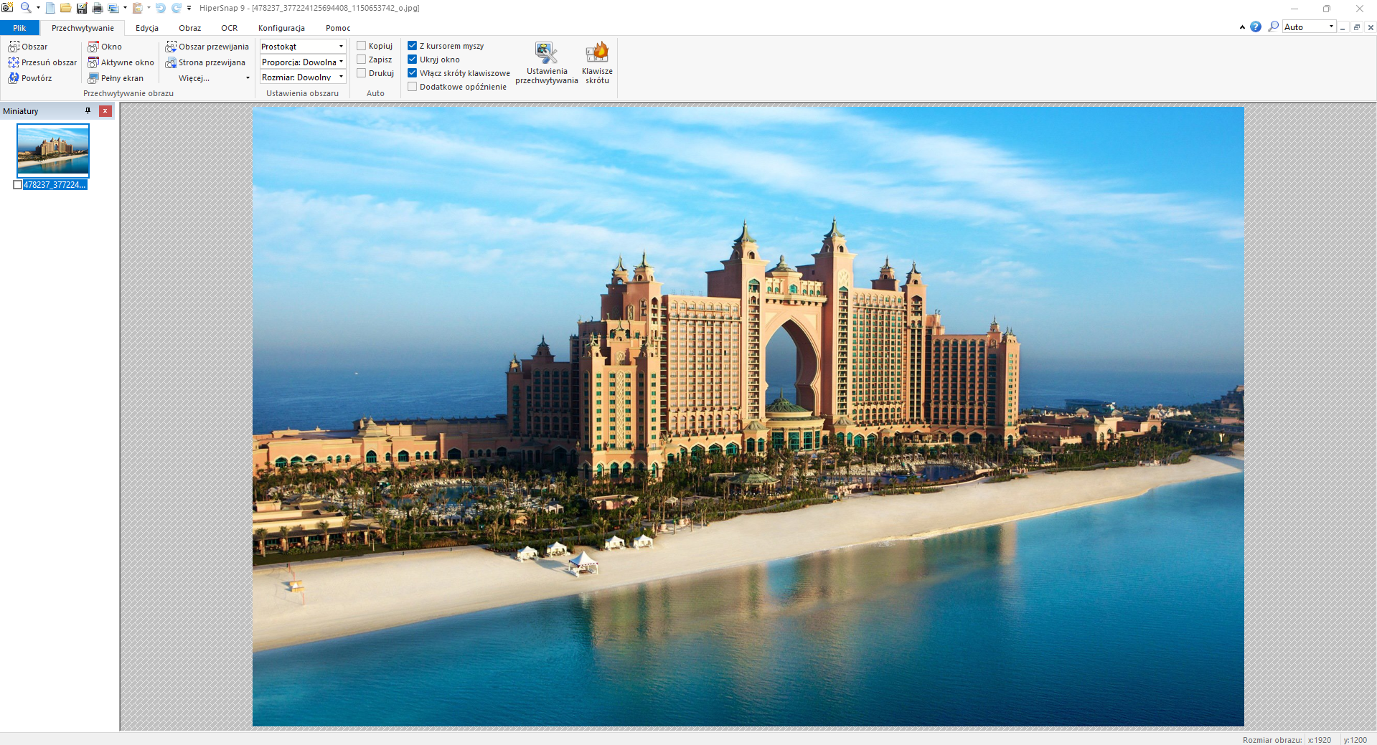Open the Klawisze skrótu hotkeys button

point(597,63)
